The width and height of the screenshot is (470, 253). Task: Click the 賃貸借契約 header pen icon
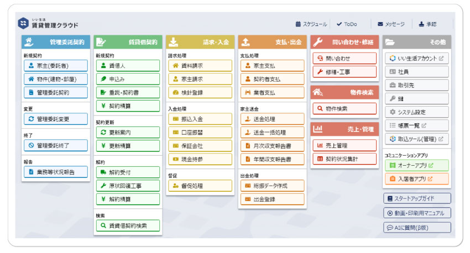[x=101, y=42]
